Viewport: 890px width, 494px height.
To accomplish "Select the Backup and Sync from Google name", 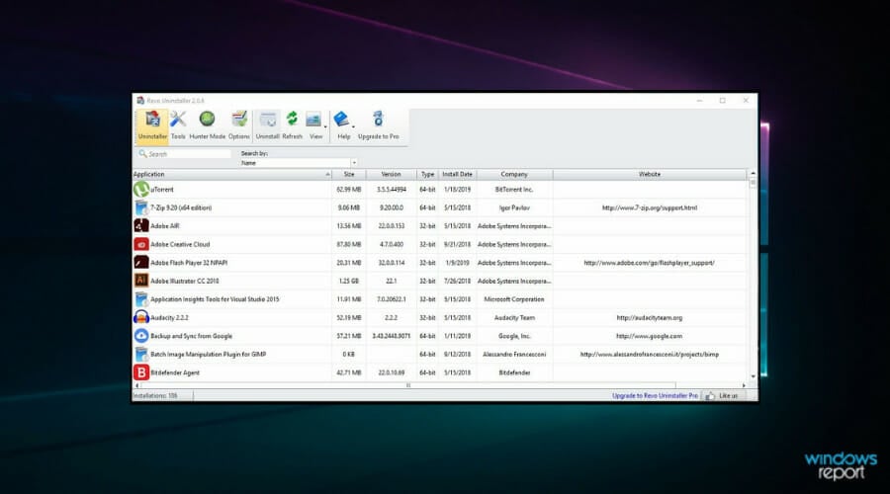I will pyautogui.click(x=191, y=336).
